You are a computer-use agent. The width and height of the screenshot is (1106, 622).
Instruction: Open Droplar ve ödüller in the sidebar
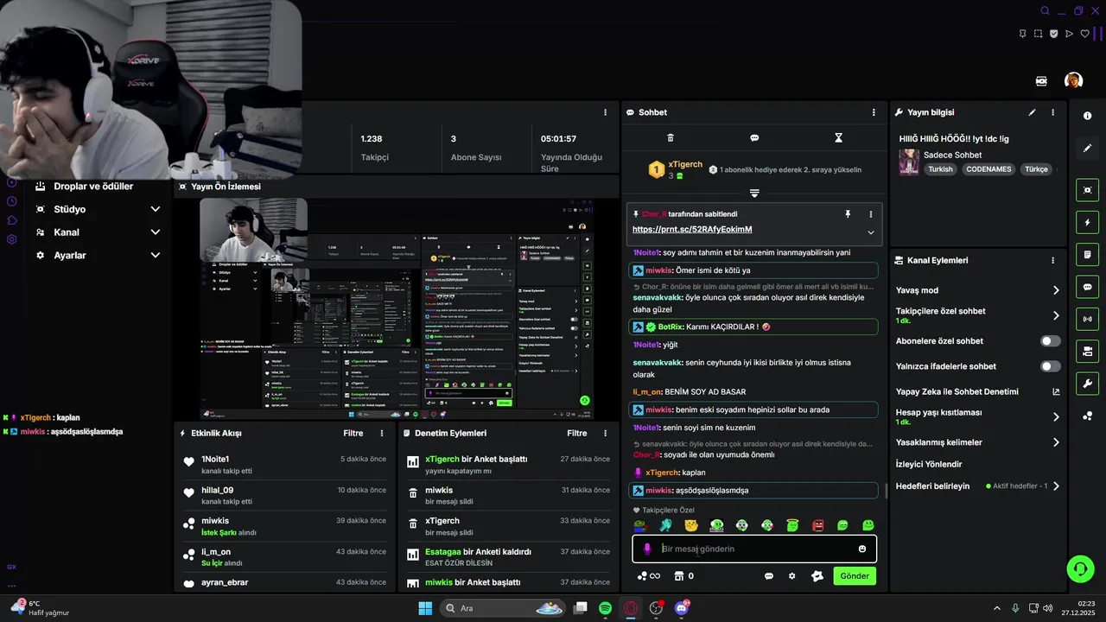point(93,187)
